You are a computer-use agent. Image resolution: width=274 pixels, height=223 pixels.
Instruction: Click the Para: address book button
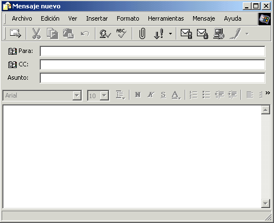coord(13,51)
